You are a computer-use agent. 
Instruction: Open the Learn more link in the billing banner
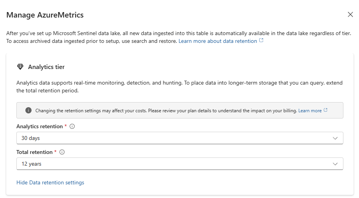point(310,111)
